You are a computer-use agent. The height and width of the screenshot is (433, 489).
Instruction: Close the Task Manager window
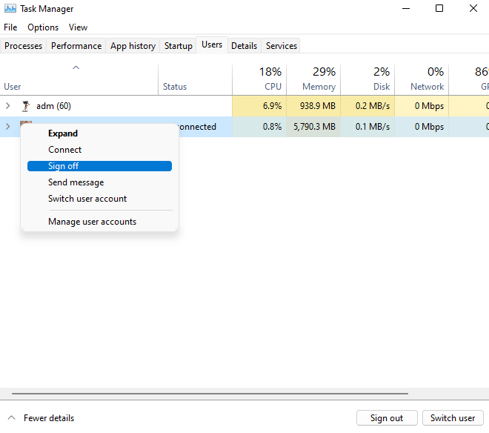tap(473, 8)
